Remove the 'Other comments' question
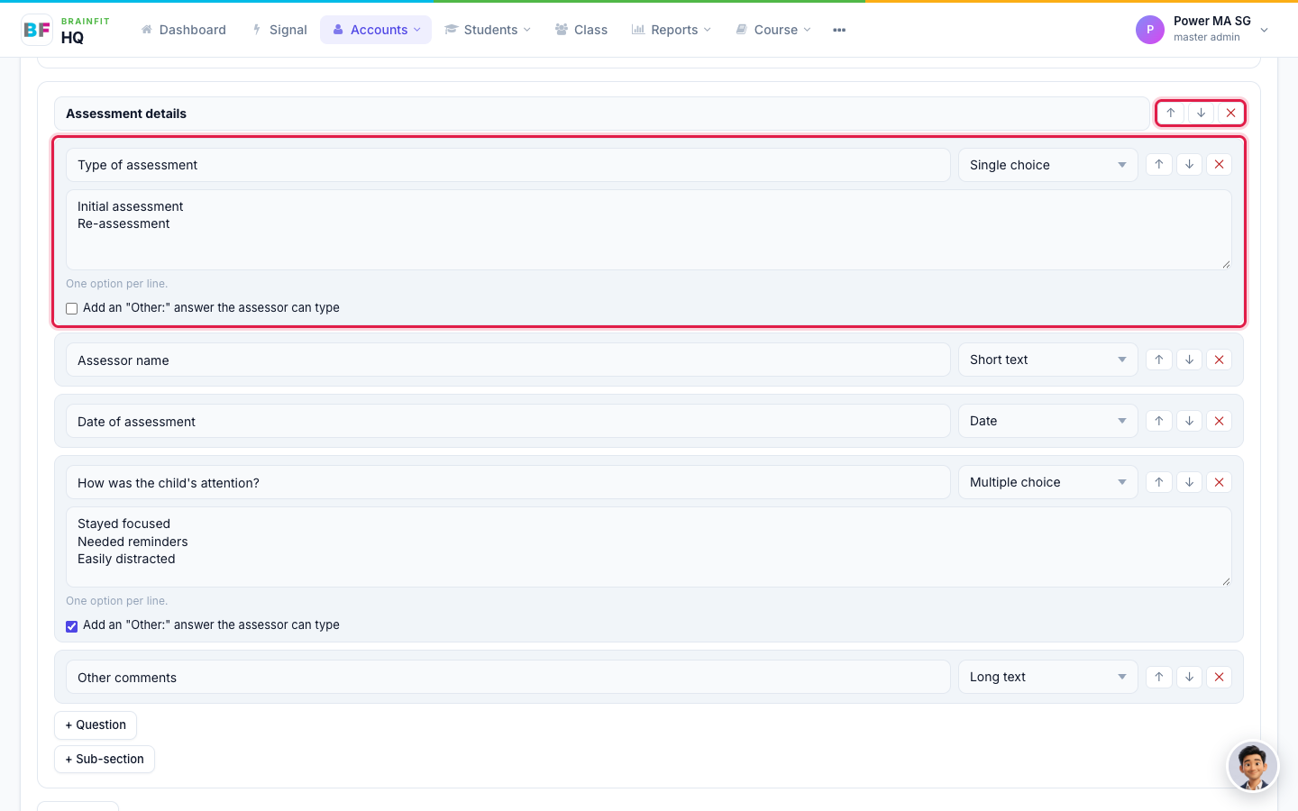 click(1219, 677)
